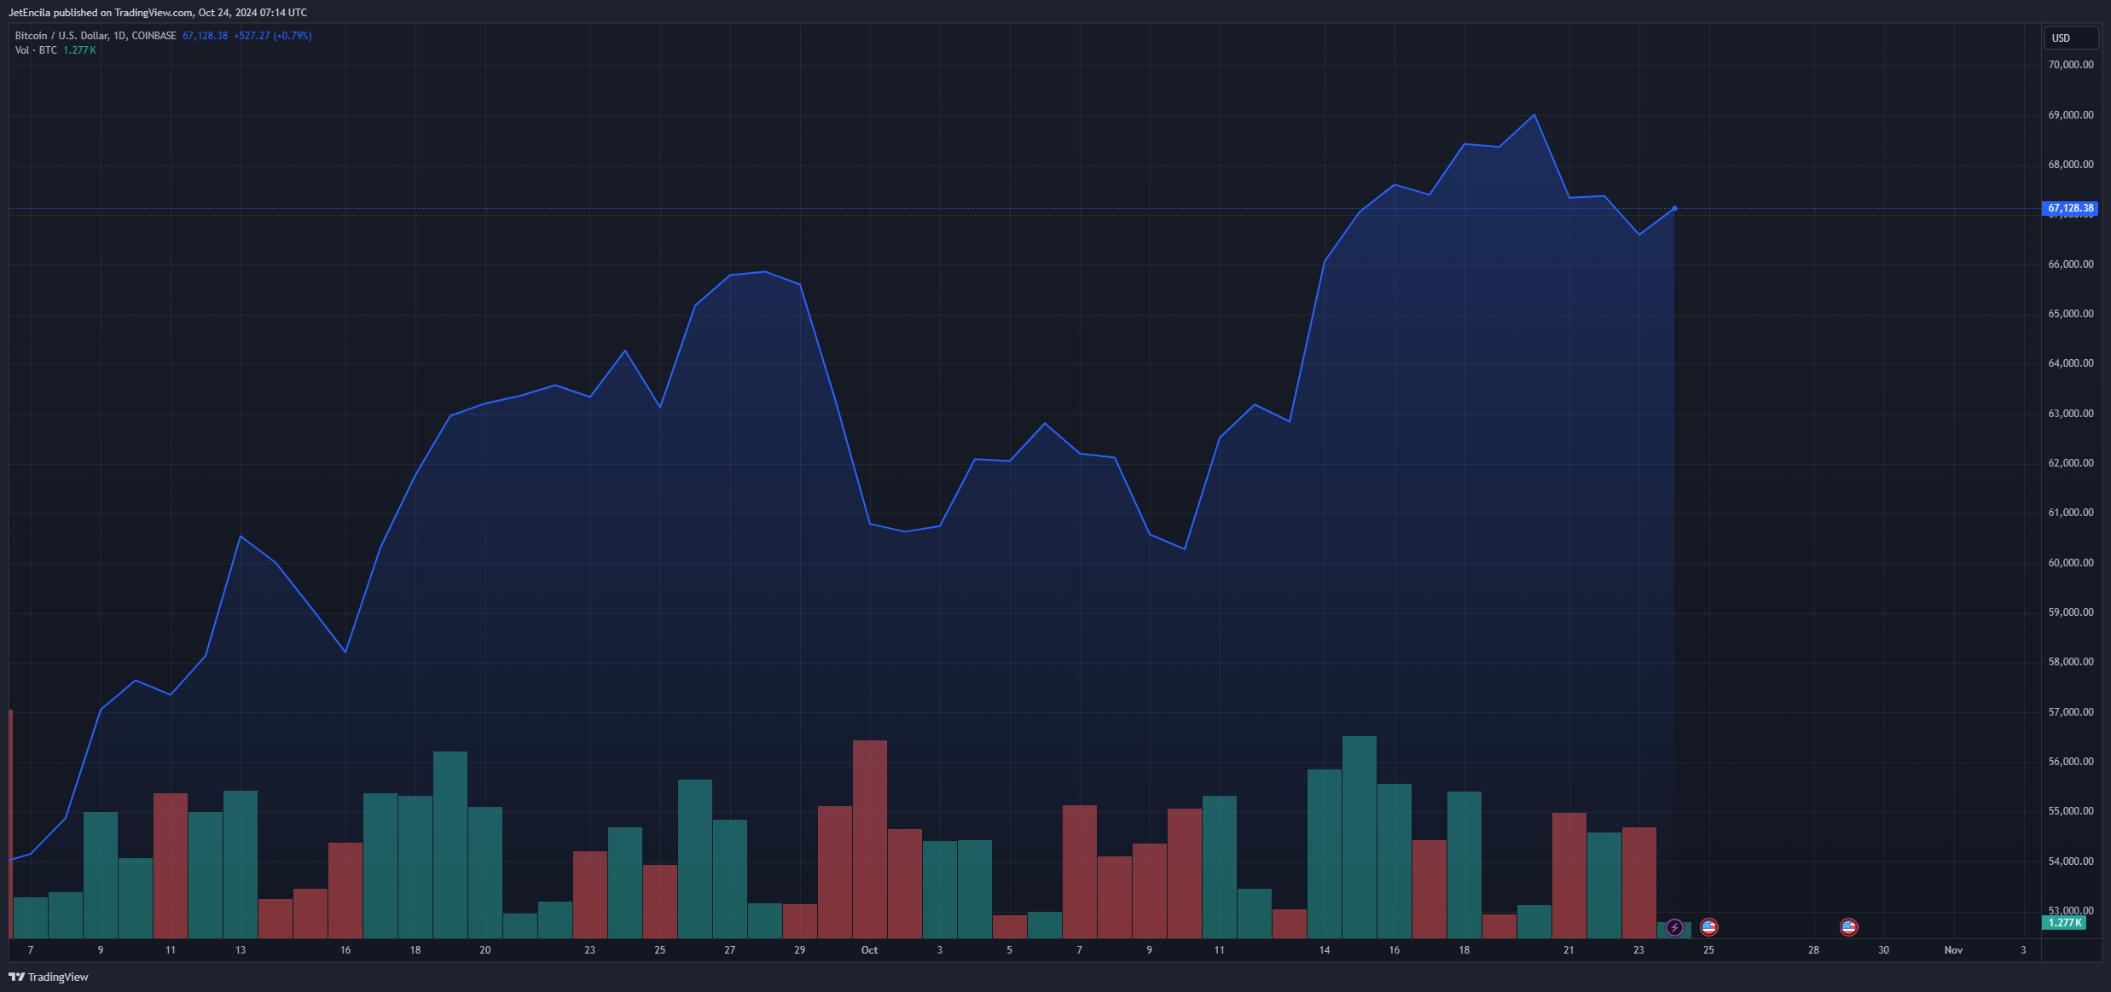Screen dimensions: 2111x992
Task: Click the 60,000.00 price scale label
Action: 2070,563
